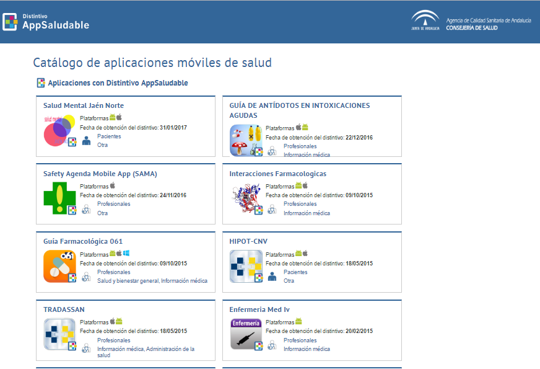The height and width of the screenshot is (369, 540).
Task: Click 'Aplicaciones con Distintivo AppSaludable' heading
Action: click(118, 83)
